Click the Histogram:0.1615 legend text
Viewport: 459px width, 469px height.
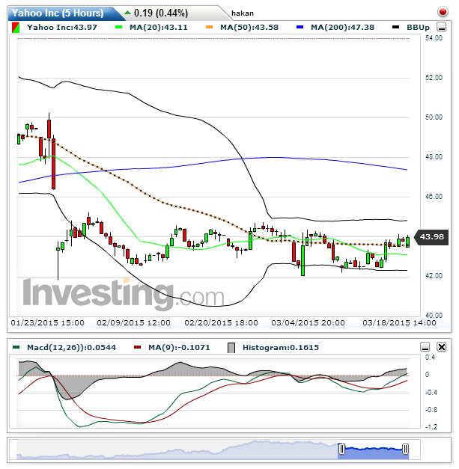281,348
